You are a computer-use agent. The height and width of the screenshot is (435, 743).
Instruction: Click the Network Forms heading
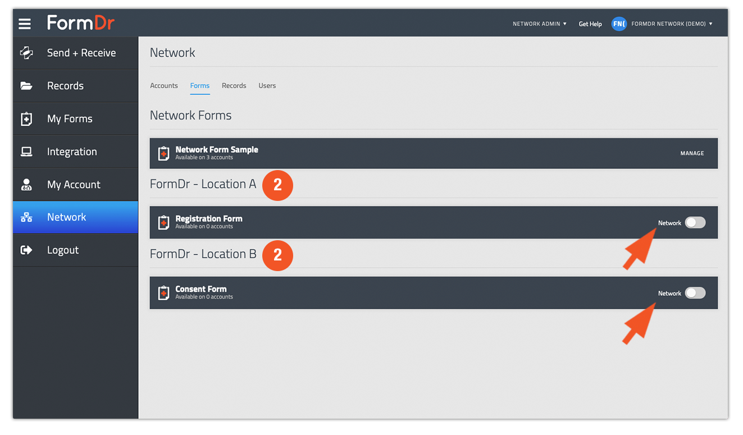pyautogui.click(x=190, y=116)
